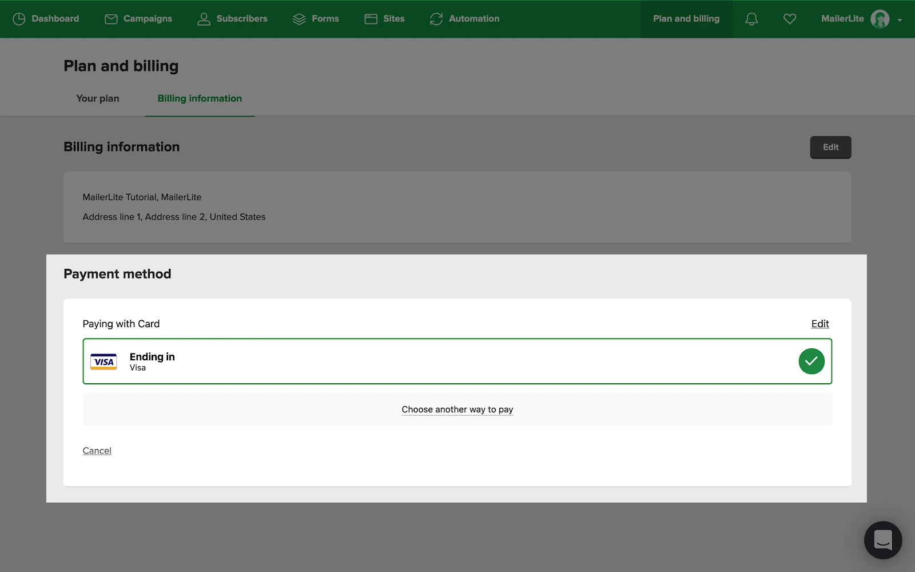The width and height of the screenshot is (915, 572).
Task: Click the heart icon in header
Action: tap(790, 19)
